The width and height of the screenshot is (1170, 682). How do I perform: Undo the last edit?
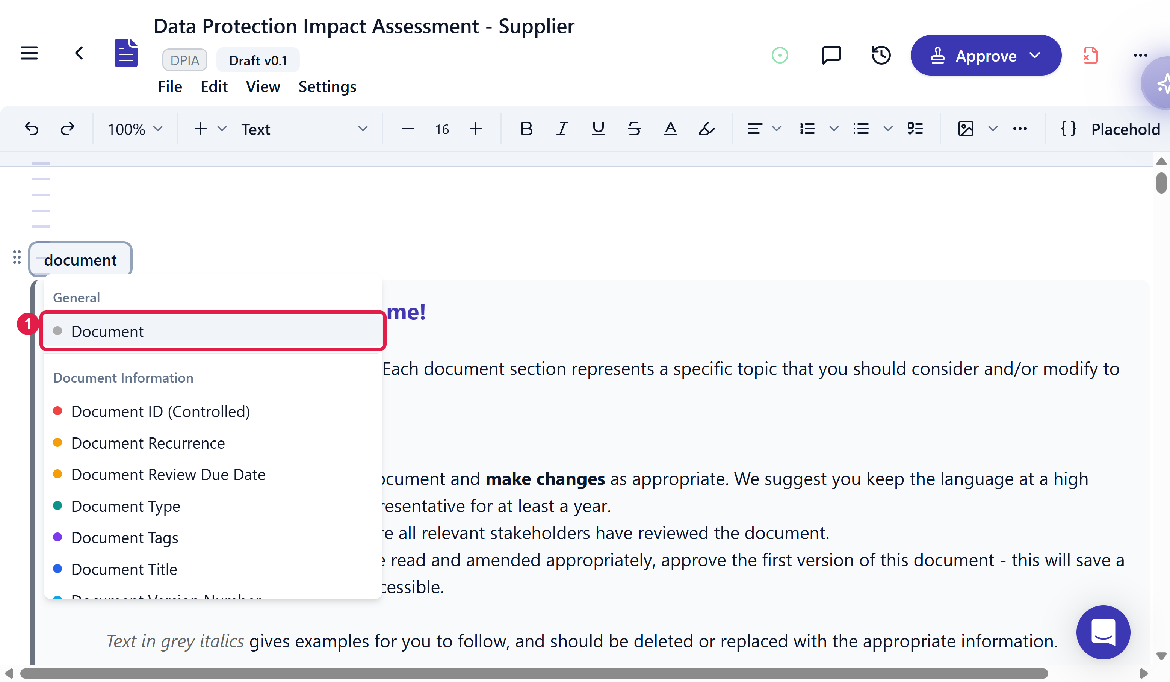pos(31,129)
